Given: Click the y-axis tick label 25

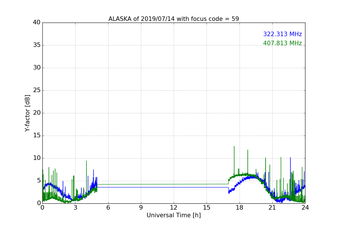Looking at the screenshot, I should 37,90.
